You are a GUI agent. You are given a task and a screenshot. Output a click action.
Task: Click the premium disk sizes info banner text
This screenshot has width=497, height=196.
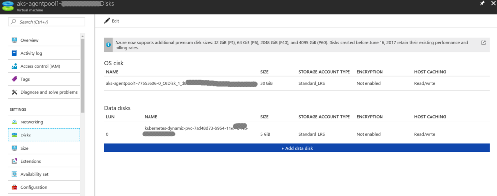coord(292,45)
